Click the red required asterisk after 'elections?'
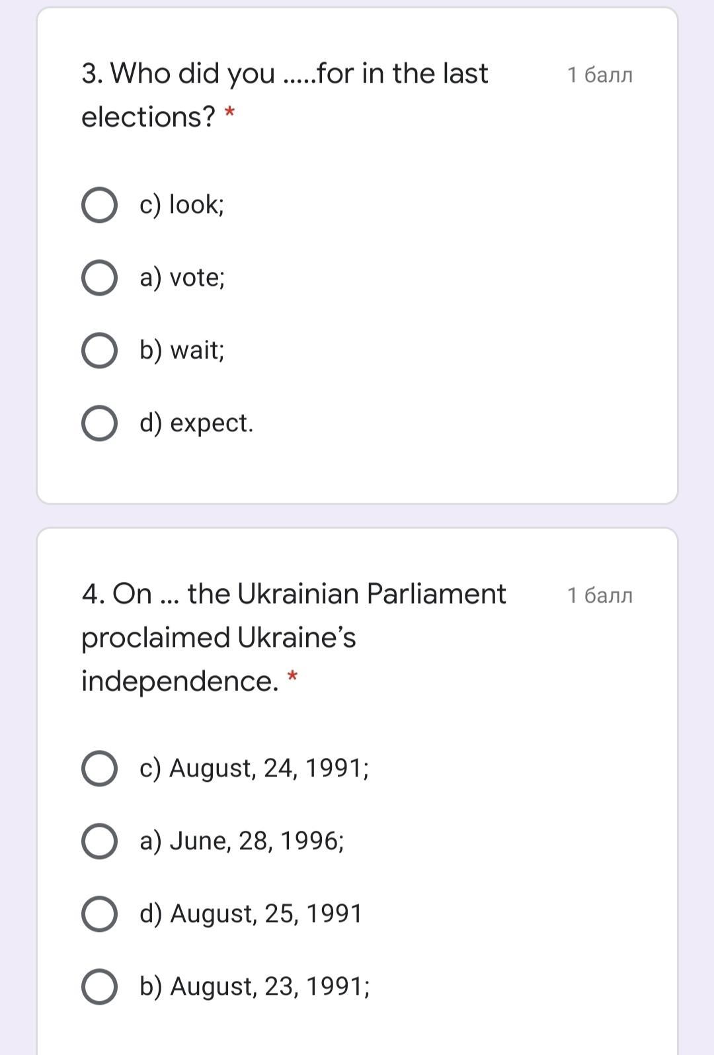Viewport: 714px width, 1055px height. coord(229,112)
